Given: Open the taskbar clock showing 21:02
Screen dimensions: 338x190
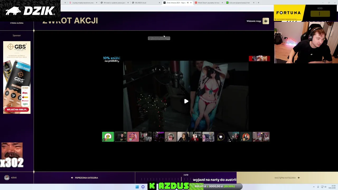Looking at the screenshot, I should click(x=332, y=187).
